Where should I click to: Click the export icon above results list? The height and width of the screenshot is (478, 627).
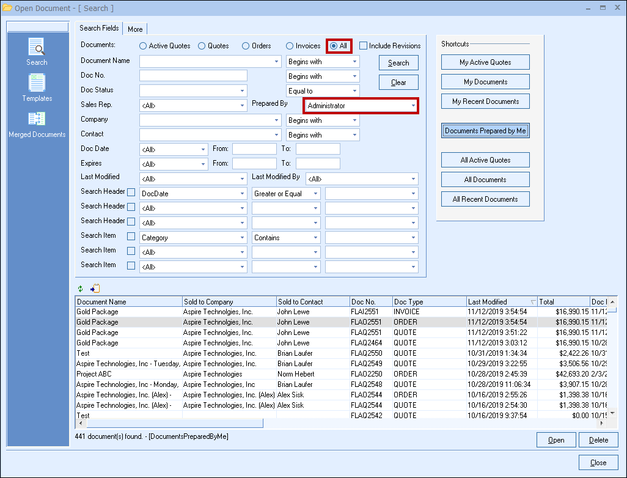click(95, 289)
